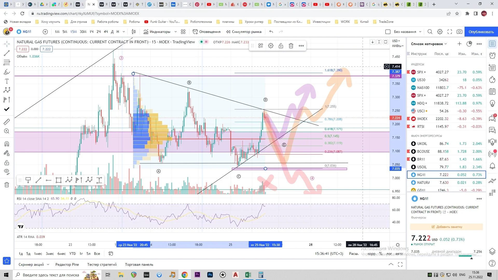Toggle lock all drawing tools
The width and height of the screenshot is (498, 280).
(7, 163)
